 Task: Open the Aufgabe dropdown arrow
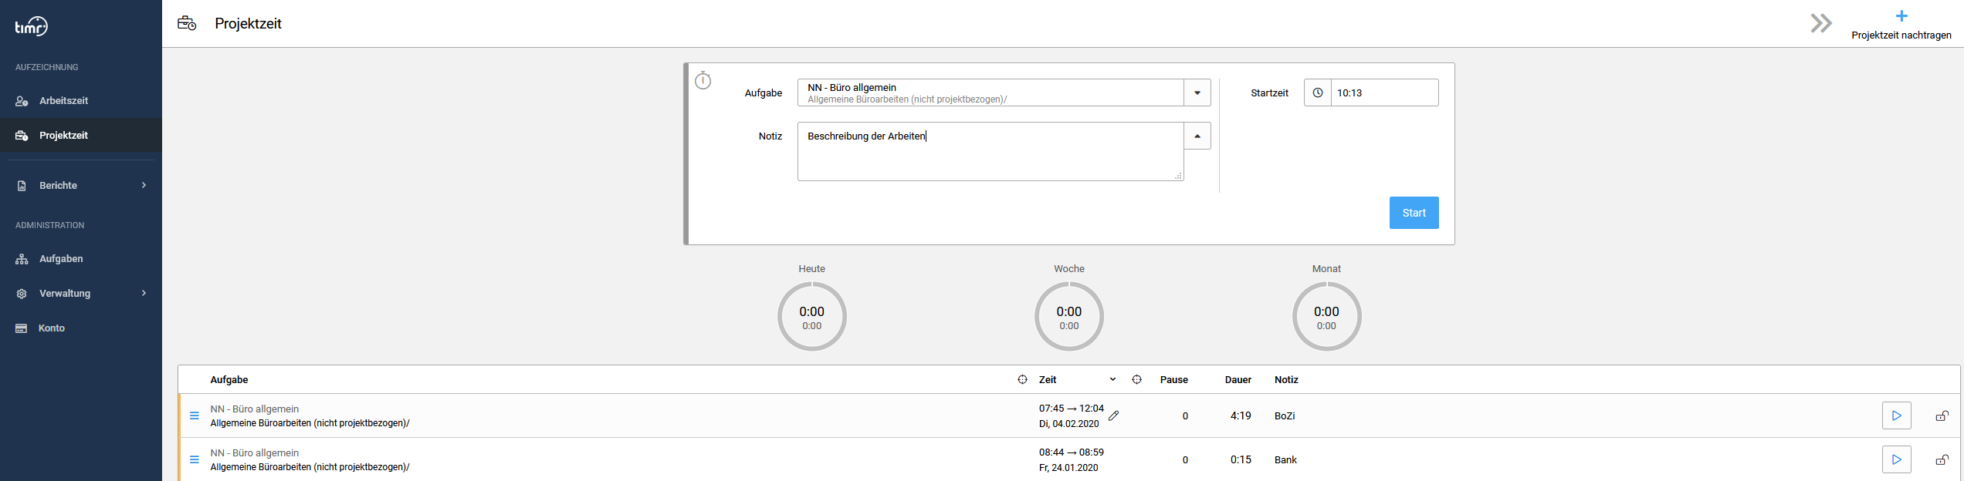click(x=1197, y=92)
